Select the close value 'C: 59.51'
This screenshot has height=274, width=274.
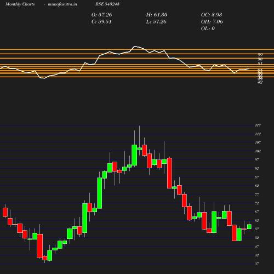[x=101, y=21]
